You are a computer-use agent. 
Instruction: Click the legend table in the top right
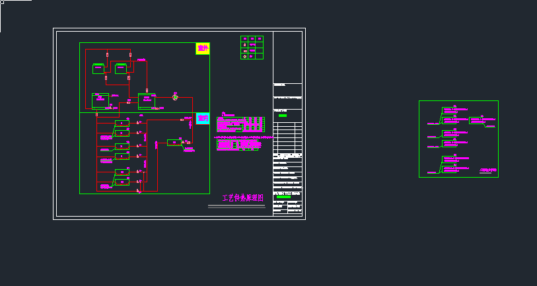252,48
